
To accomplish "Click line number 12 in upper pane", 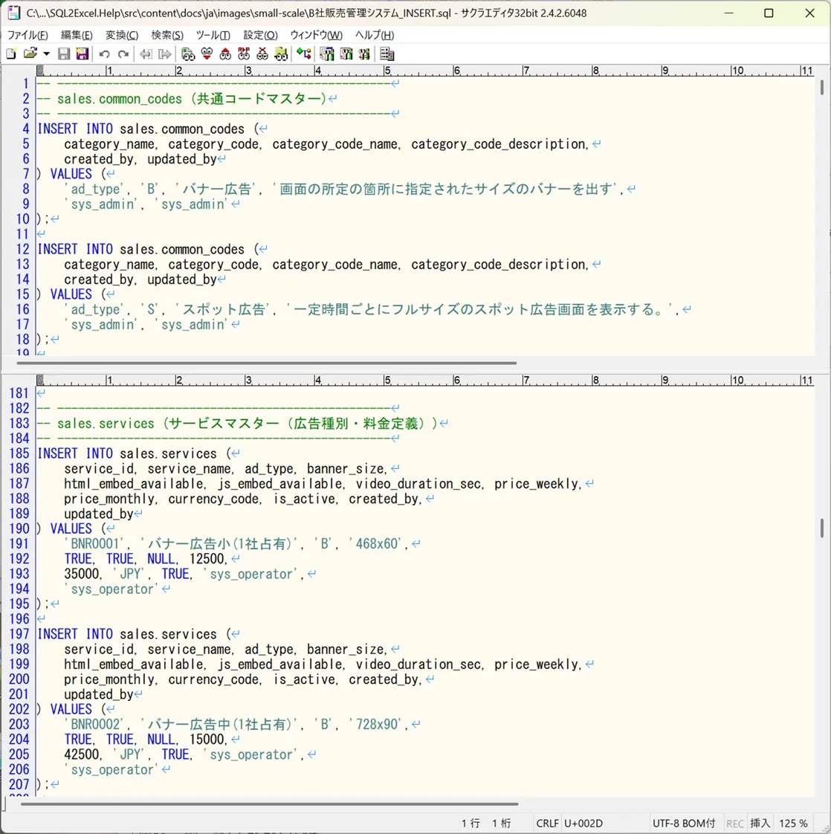I will pos(22,249).
